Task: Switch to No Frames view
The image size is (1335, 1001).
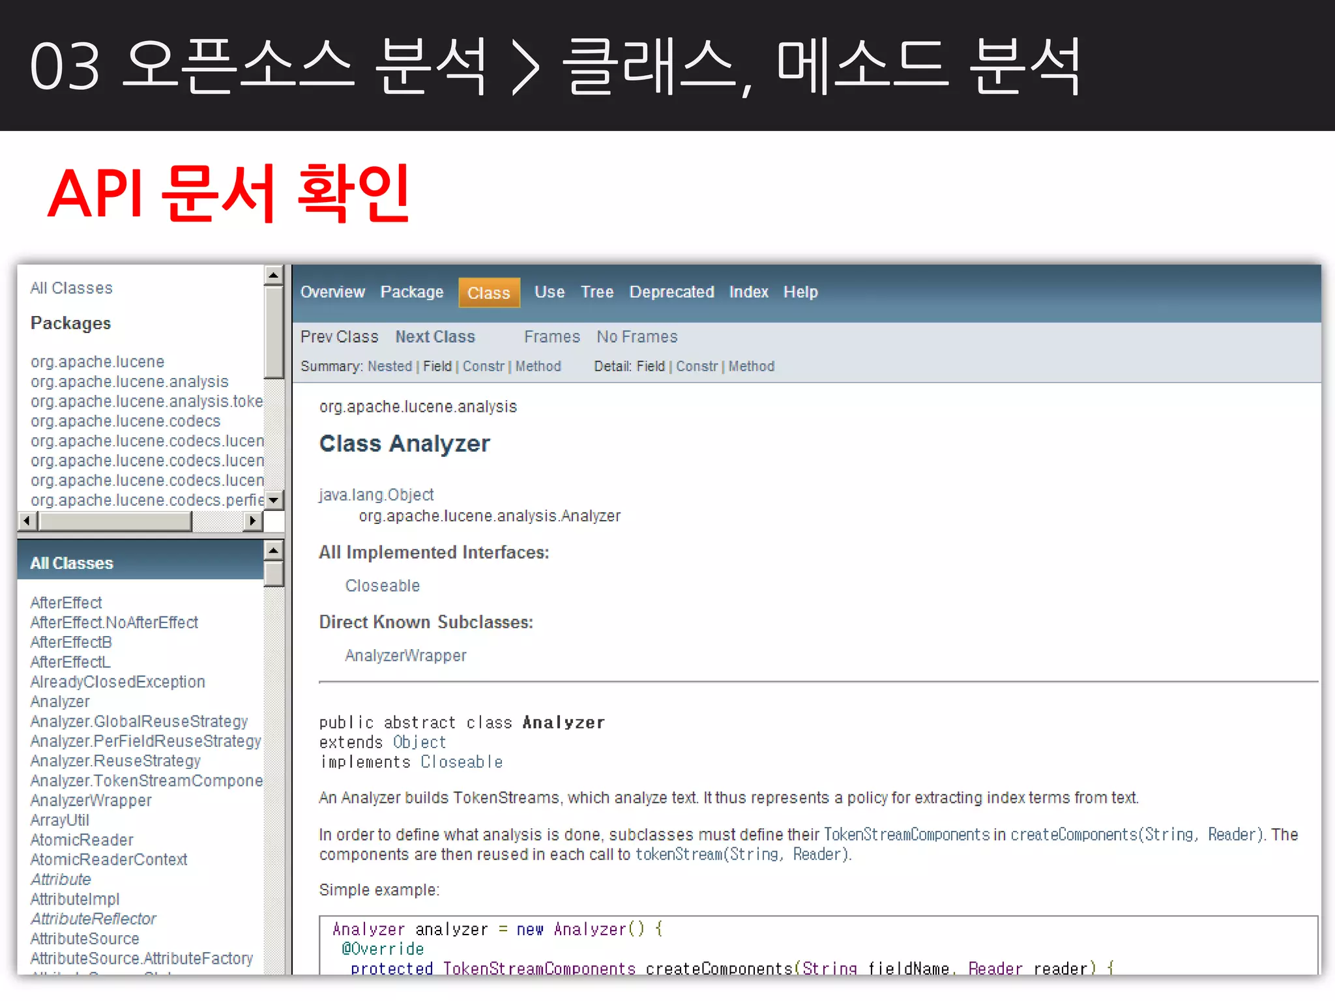Action: (637, 337)
